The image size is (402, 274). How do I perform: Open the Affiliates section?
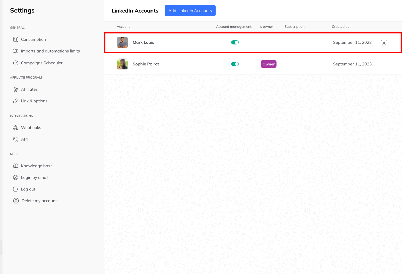pyautogui.click(x=29, y=89)
